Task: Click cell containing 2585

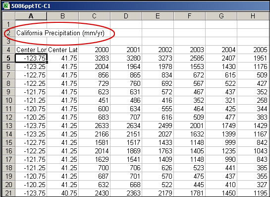Action: (189, 58)
